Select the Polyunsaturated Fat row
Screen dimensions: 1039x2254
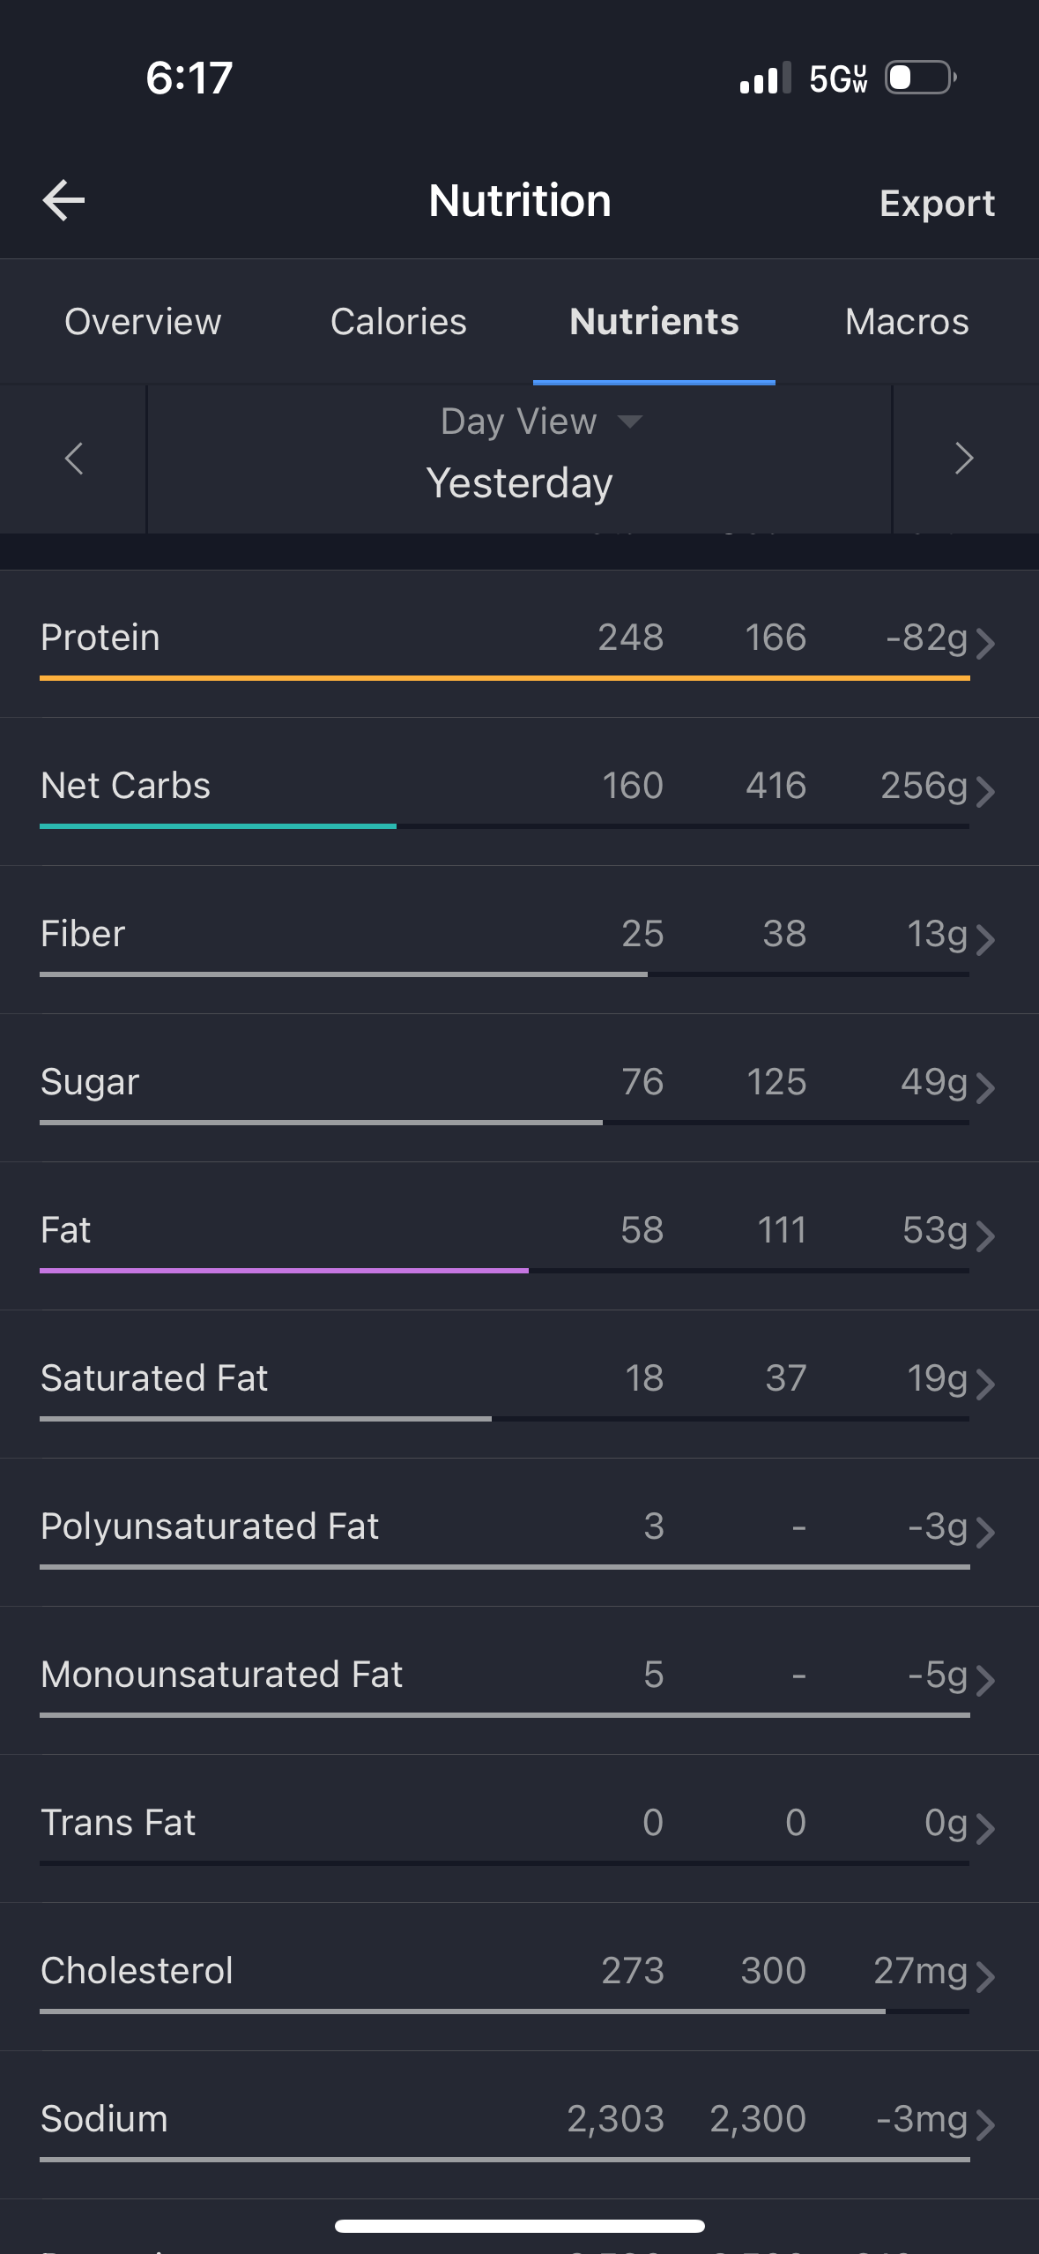[x=519, y=1532]
